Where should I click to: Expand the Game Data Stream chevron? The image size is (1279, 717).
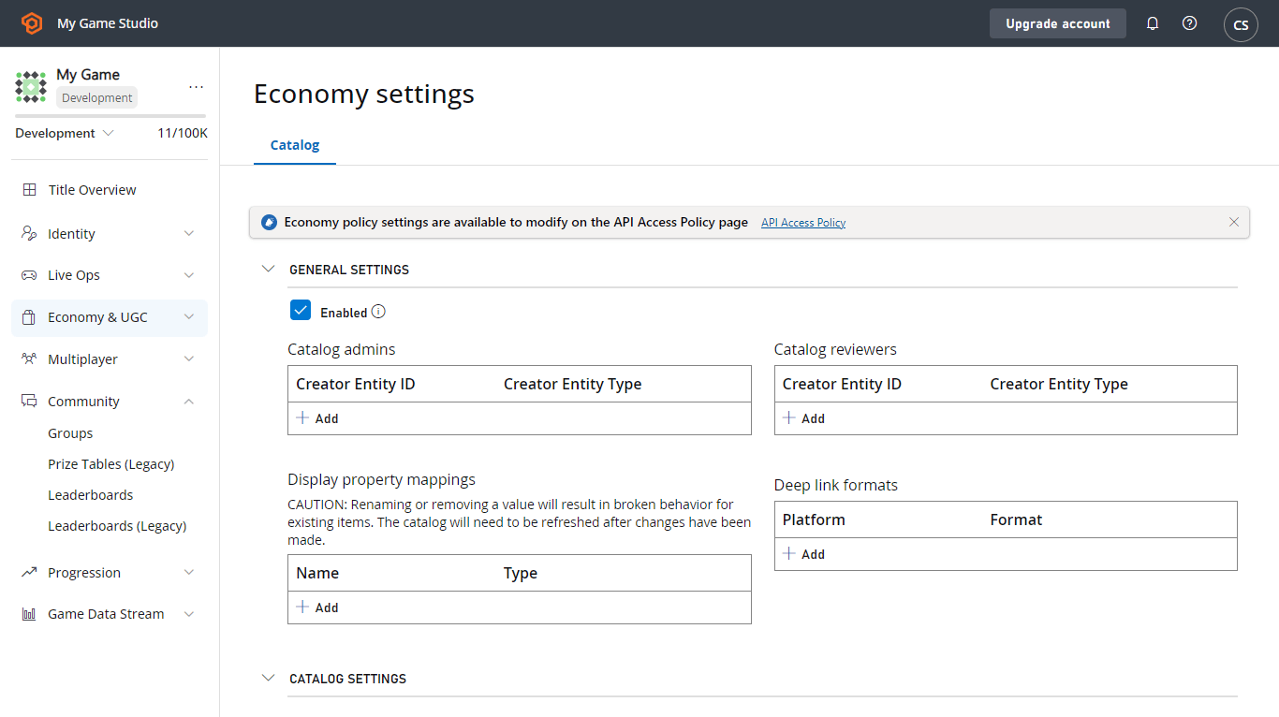pyautogui.click(x=189, y=614)
